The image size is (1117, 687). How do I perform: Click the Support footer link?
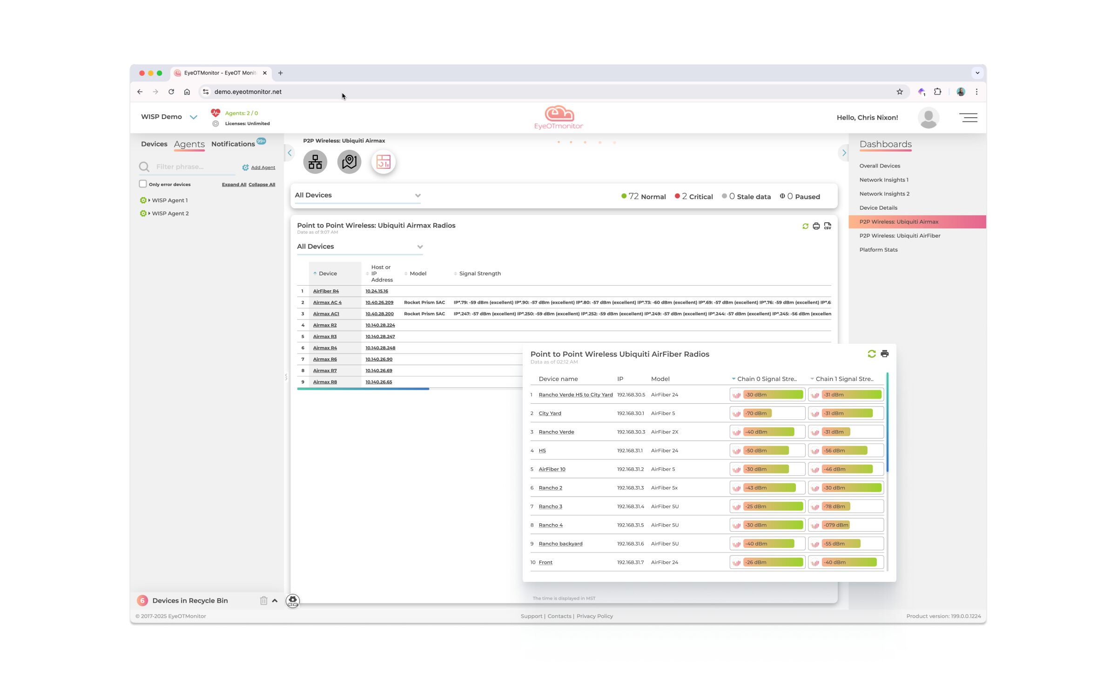pyautogui.click(x=532, y=616)
